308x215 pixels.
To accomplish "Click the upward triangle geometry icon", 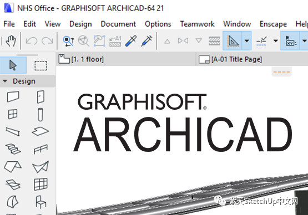I will click(167, 41).
